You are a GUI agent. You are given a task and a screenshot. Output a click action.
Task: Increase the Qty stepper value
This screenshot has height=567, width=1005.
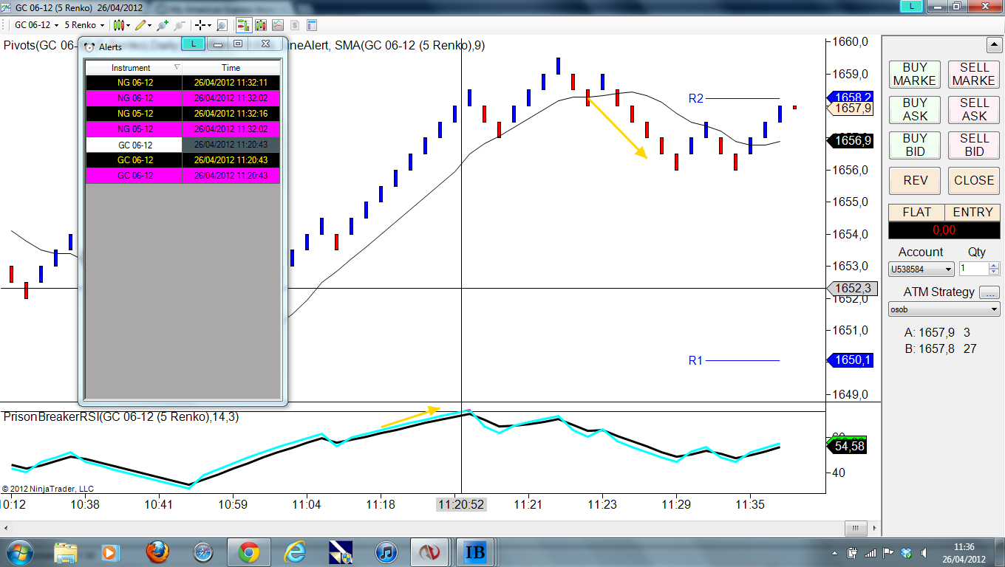[x=994, y=266]
